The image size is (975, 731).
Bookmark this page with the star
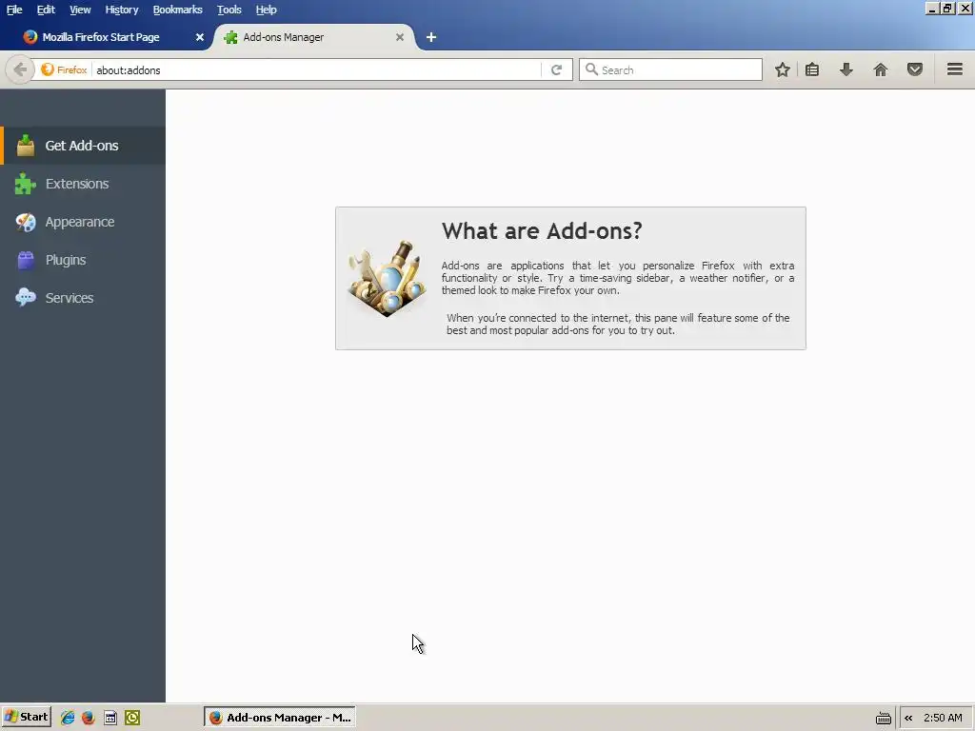click(783, 69)
